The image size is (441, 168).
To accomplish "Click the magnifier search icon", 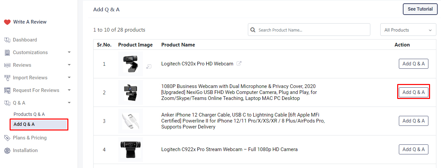I will point(253,30).
